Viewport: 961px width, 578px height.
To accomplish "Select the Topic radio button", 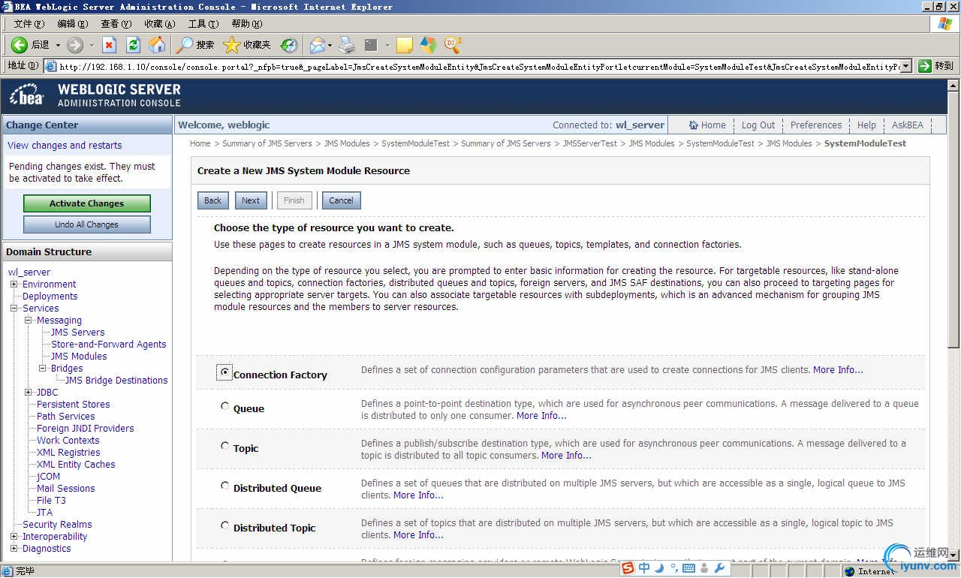I will (x=224, y=446).
